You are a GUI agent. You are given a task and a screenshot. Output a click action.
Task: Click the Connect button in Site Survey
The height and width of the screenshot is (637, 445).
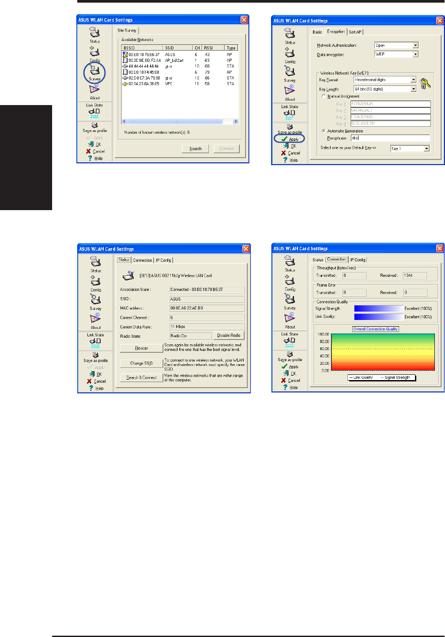(x=226, y=149)
